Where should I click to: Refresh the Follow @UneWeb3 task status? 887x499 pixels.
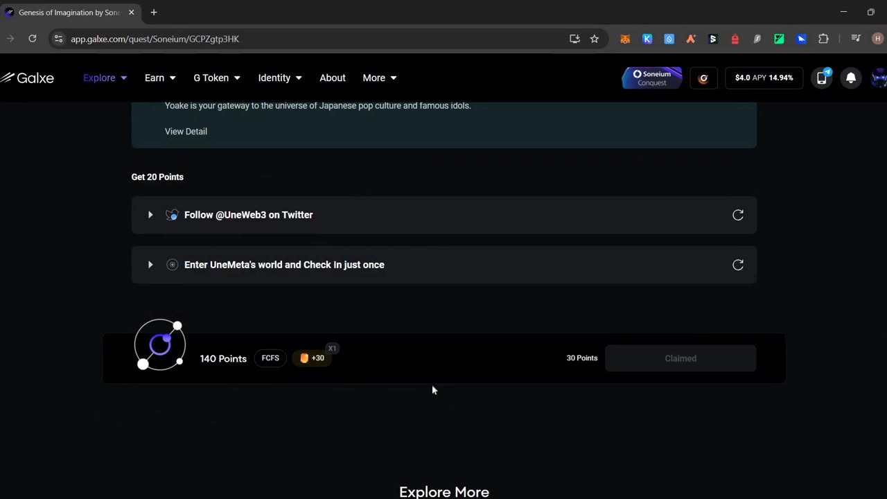coord(738,215)
